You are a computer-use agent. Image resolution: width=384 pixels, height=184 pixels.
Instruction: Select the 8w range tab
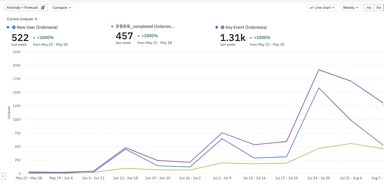pyautogui.click(x=379, y=8)
